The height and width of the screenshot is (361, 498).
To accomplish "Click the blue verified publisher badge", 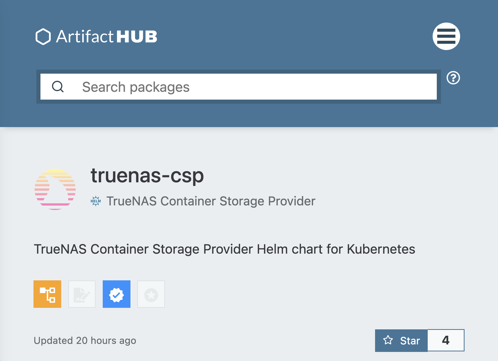I will point(116,294).
